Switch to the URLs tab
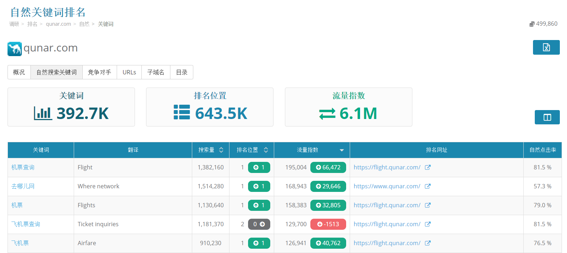Viewport: 567px width, 253px height. (129, 72)
